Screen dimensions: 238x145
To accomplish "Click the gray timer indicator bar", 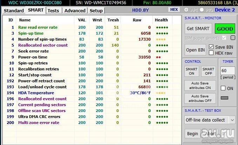I will point(224,98).
